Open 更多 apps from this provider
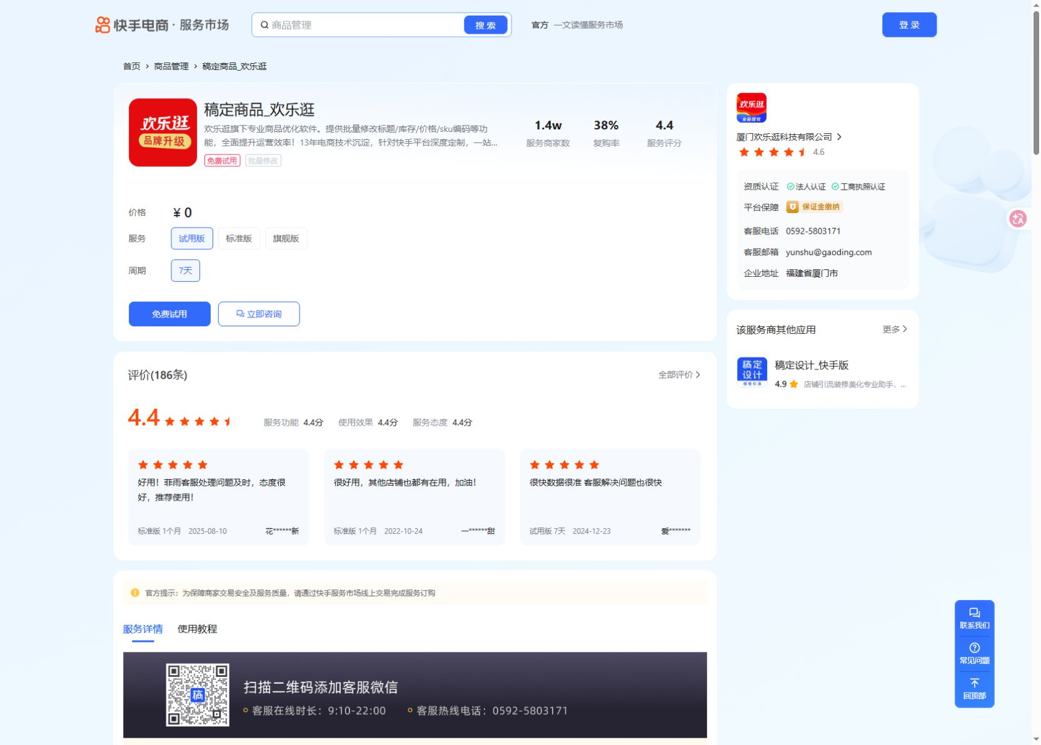The height and width of the screenshot is (745, 1041). click(x=895, y=329)
